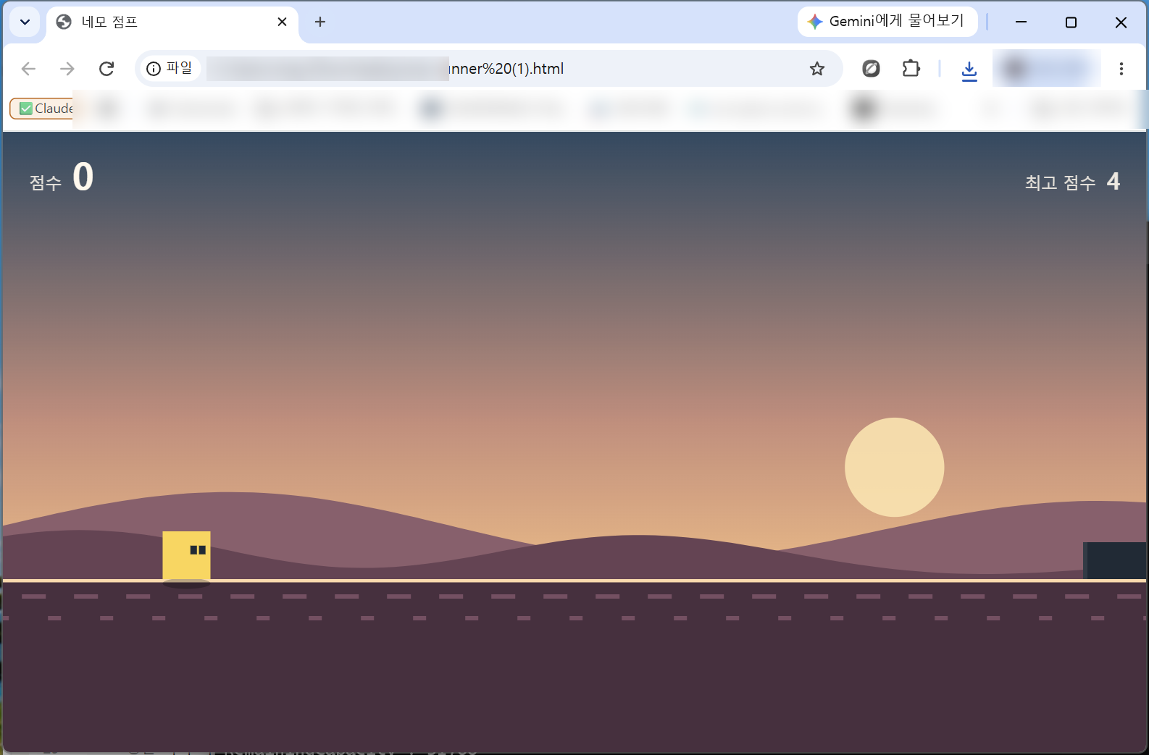Click the 최고 점수 high score label
Image resolution: width=1149 pixels, height=755 pixels.
(1060, 182)
